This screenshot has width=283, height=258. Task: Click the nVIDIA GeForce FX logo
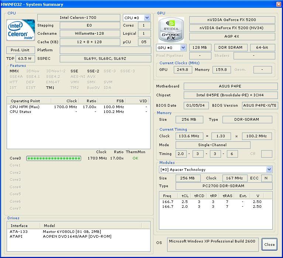pyautogui.click(x=171, y=30)
